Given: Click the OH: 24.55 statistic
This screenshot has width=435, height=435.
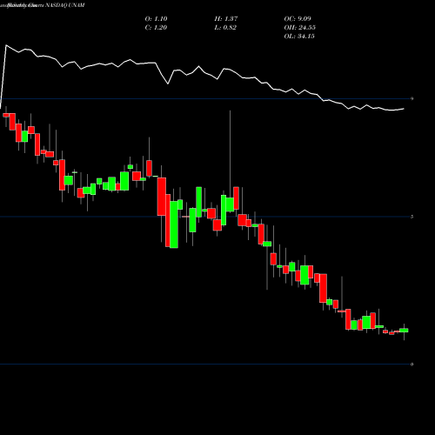Looking at the screenshot, I should click(x=300, y=27).
